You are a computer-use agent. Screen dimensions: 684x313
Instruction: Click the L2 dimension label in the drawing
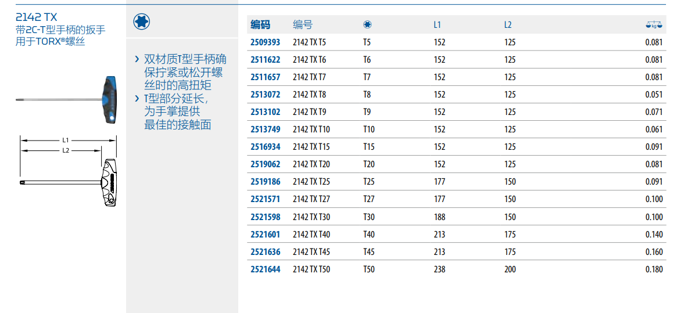(66, 150)
